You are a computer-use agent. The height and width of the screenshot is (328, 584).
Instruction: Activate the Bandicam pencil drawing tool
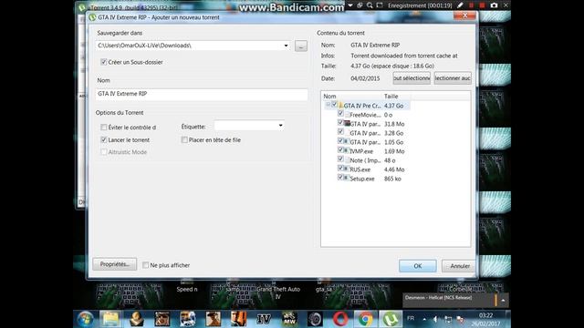(x=460, y=5)
